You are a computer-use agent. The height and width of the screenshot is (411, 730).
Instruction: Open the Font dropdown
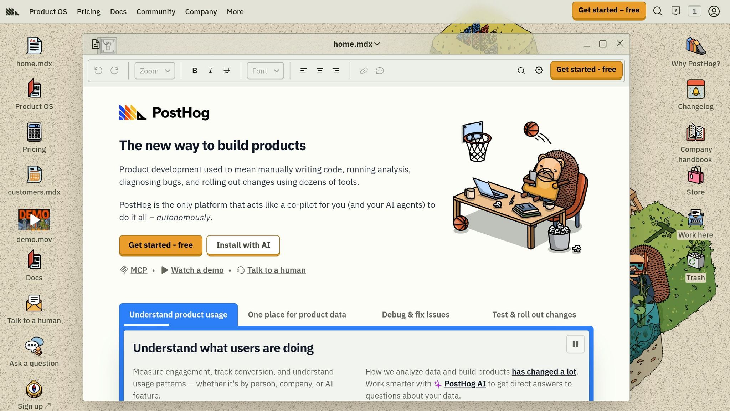pos(265,71)
